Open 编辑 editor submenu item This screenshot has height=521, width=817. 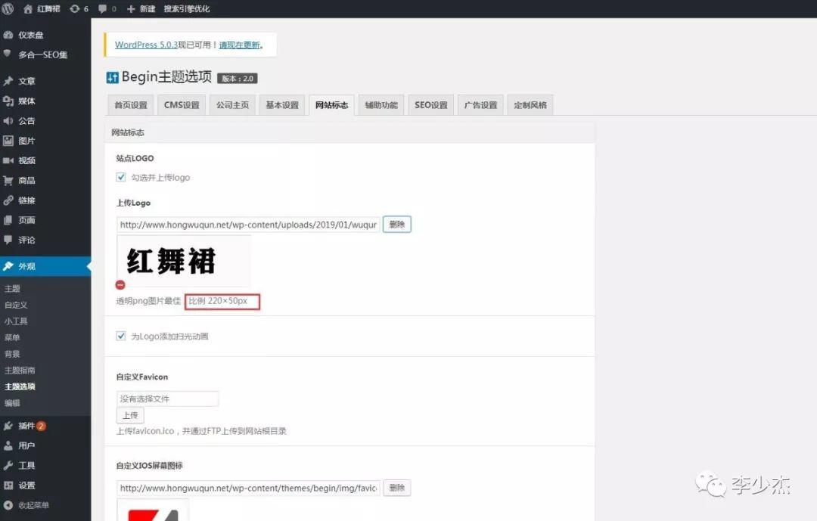pos(13,403)
